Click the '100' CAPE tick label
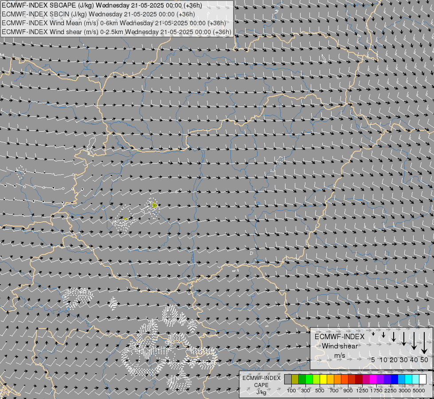Viewport: 434px width, 399px height. [x=291, y=391]
